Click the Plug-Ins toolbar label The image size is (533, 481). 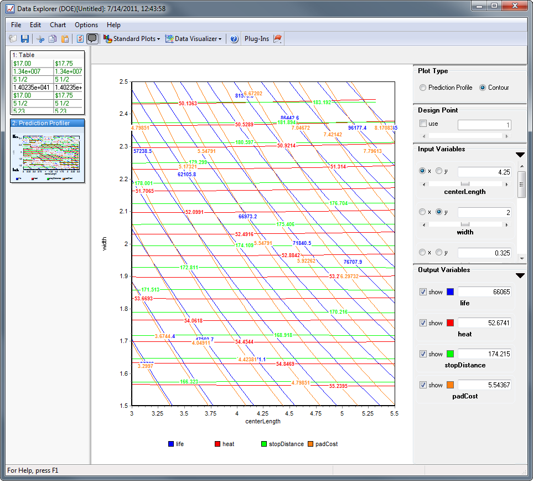point(257,39)
